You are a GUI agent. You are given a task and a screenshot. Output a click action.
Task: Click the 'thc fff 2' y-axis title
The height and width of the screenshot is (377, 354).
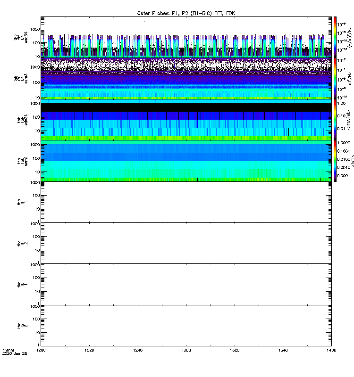click(23, 243)
